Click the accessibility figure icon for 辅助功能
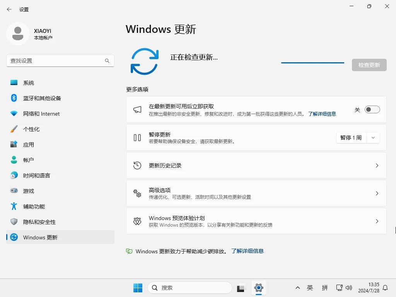This screenshot has width=396, height=297. [x=14, y=207]
